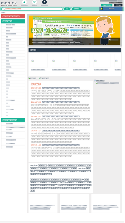The height and width of the screenshot is (223, 125).
Task: Open the first broken thumbnail in the carousel
Action: pyautogui.click(x=39, y=61)
